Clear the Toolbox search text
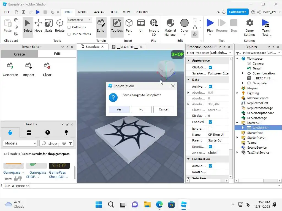This screenshot has width=282, height=211. tap(64, 143)
